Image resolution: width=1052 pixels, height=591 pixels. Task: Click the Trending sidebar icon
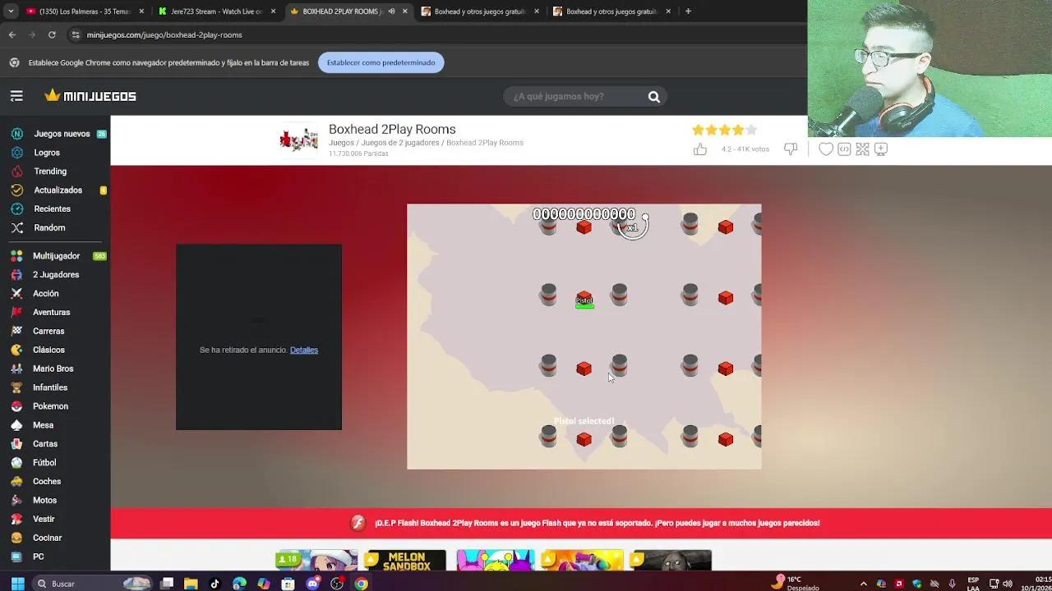pos(16,172)
